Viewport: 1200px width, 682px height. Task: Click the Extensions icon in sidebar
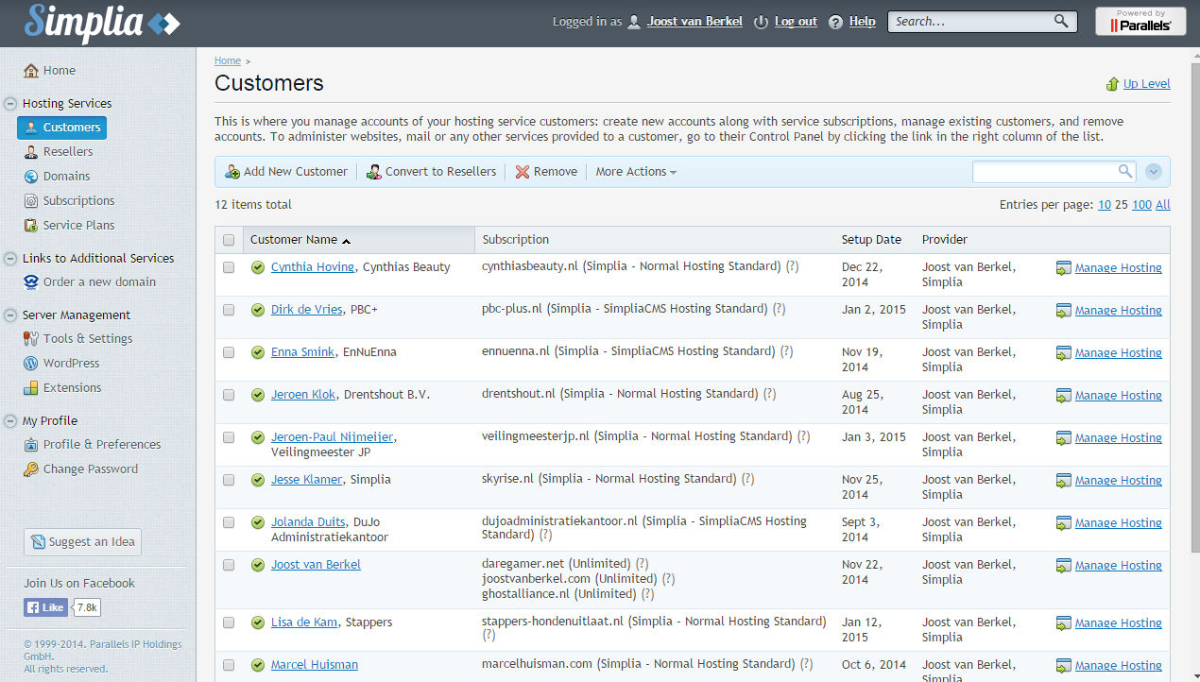[31, 388]
